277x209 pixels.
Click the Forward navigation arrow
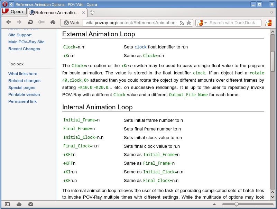19,22
